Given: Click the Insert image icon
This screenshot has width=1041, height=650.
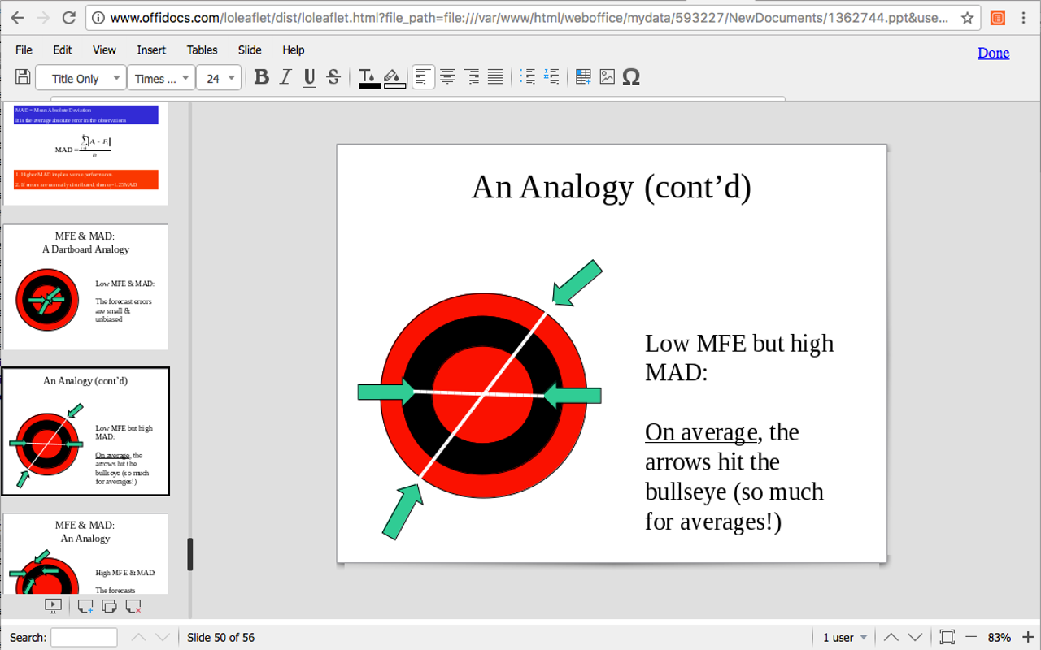Looking at the screenshot, I should (x=607, y=77).
